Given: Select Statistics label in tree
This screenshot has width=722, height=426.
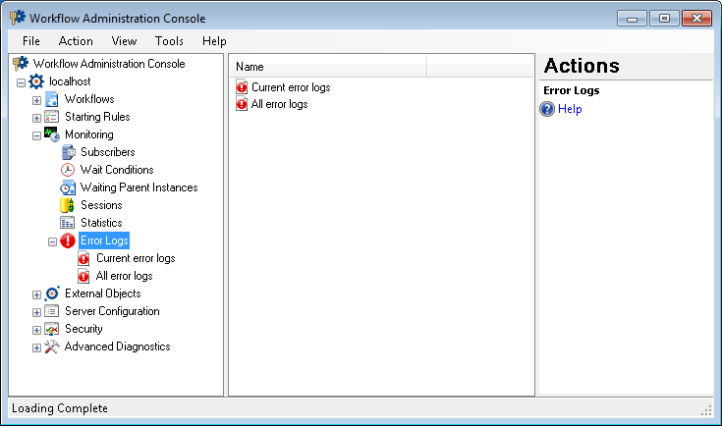Looking at the screenshot, I should click(x=101, y=223).
